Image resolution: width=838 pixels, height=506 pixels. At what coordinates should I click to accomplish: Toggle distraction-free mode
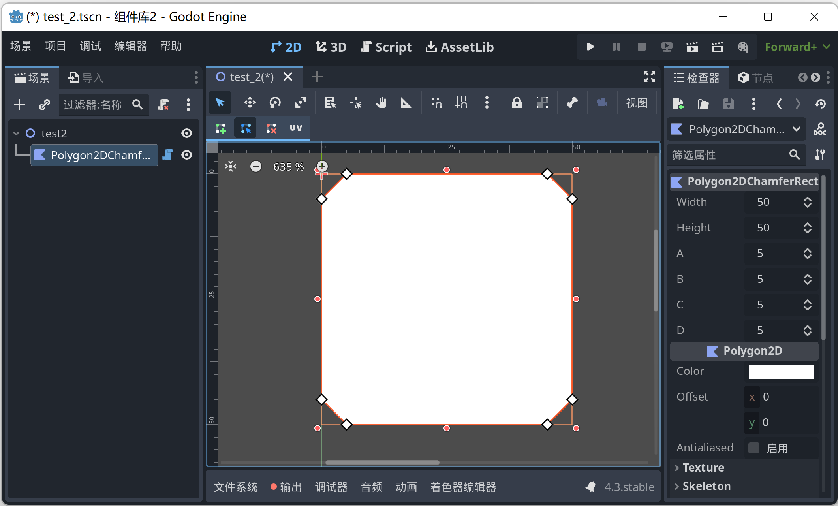click(650, 77)
